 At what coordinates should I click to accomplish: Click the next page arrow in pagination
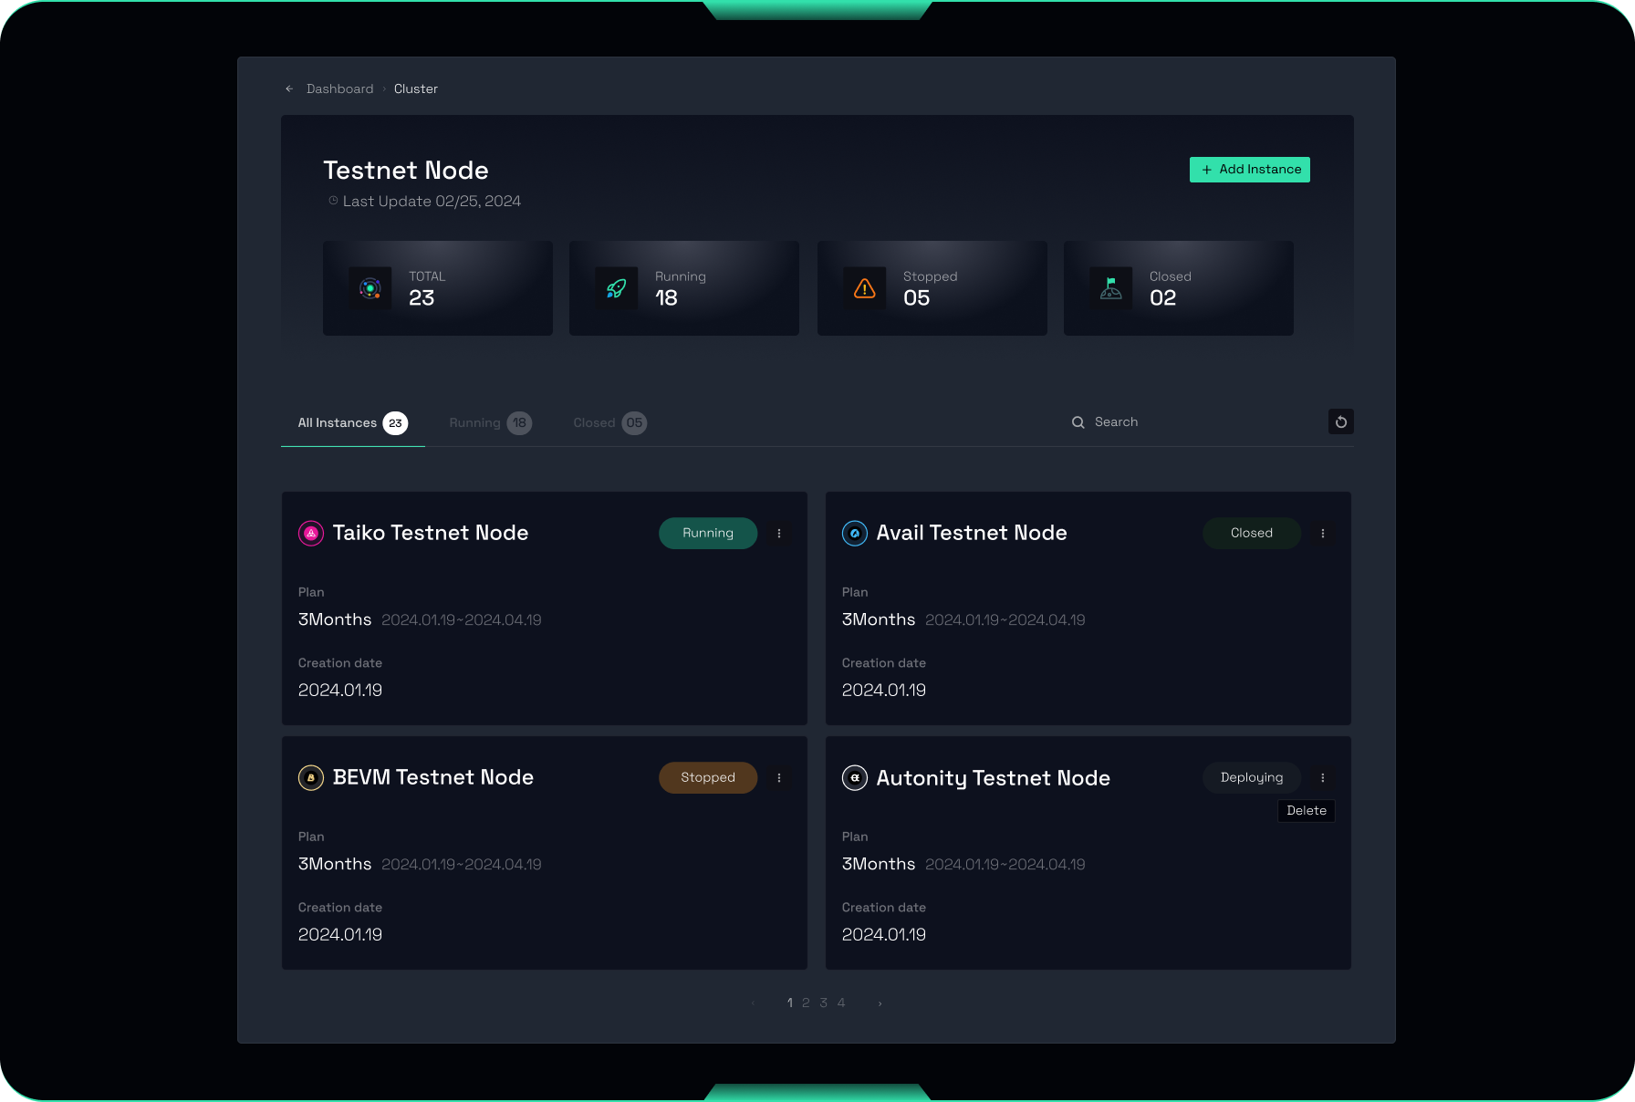pyautogui.click(x=880, y=1003)
